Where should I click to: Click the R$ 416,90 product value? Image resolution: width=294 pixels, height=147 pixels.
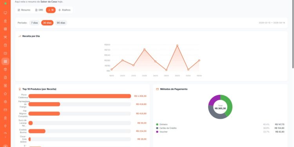tap(142, 114)
